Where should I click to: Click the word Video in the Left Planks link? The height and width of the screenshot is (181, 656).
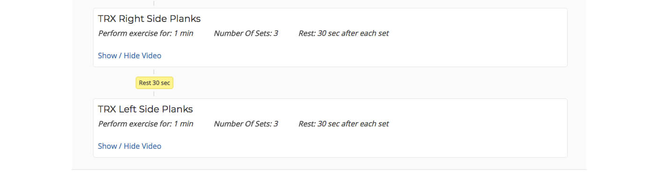tap(151, 146)
